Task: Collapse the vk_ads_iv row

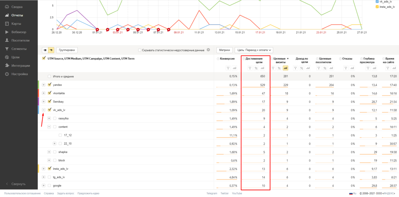Action: tap(44, 110)
